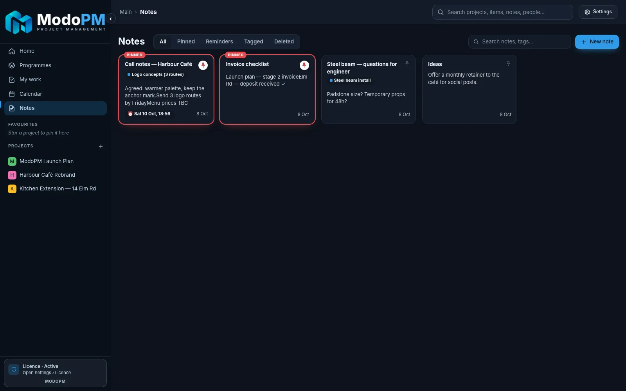Click the ModoPM logo
The image size is (626, 391).
[x=56, y=22]
